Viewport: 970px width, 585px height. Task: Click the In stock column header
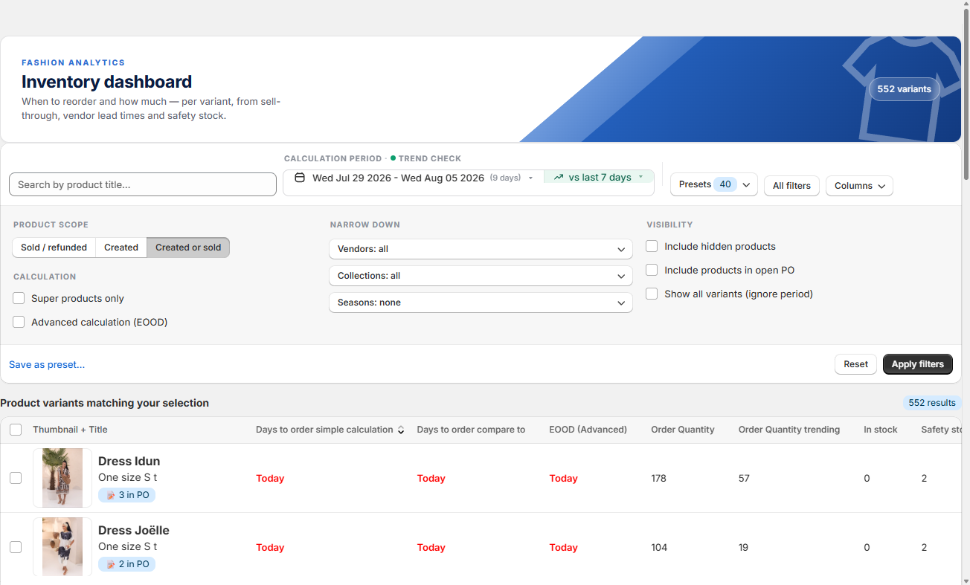pos(880,430)
